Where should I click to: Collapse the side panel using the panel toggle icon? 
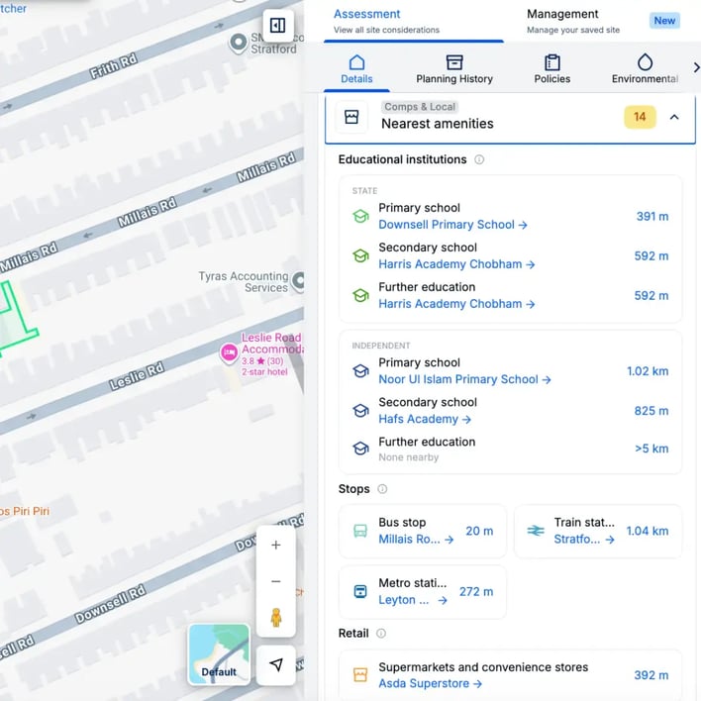pos(277,26)
